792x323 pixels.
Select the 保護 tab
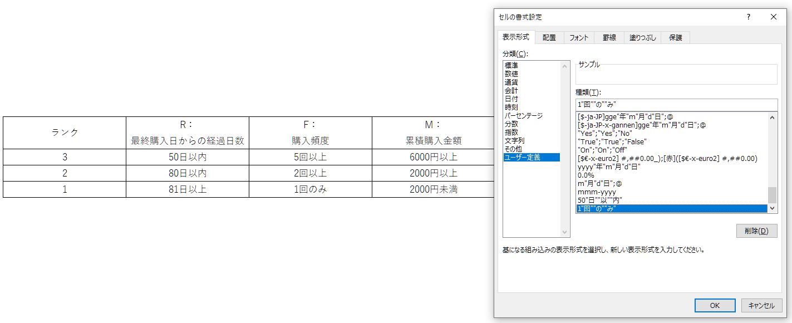[x=675, y=38]
